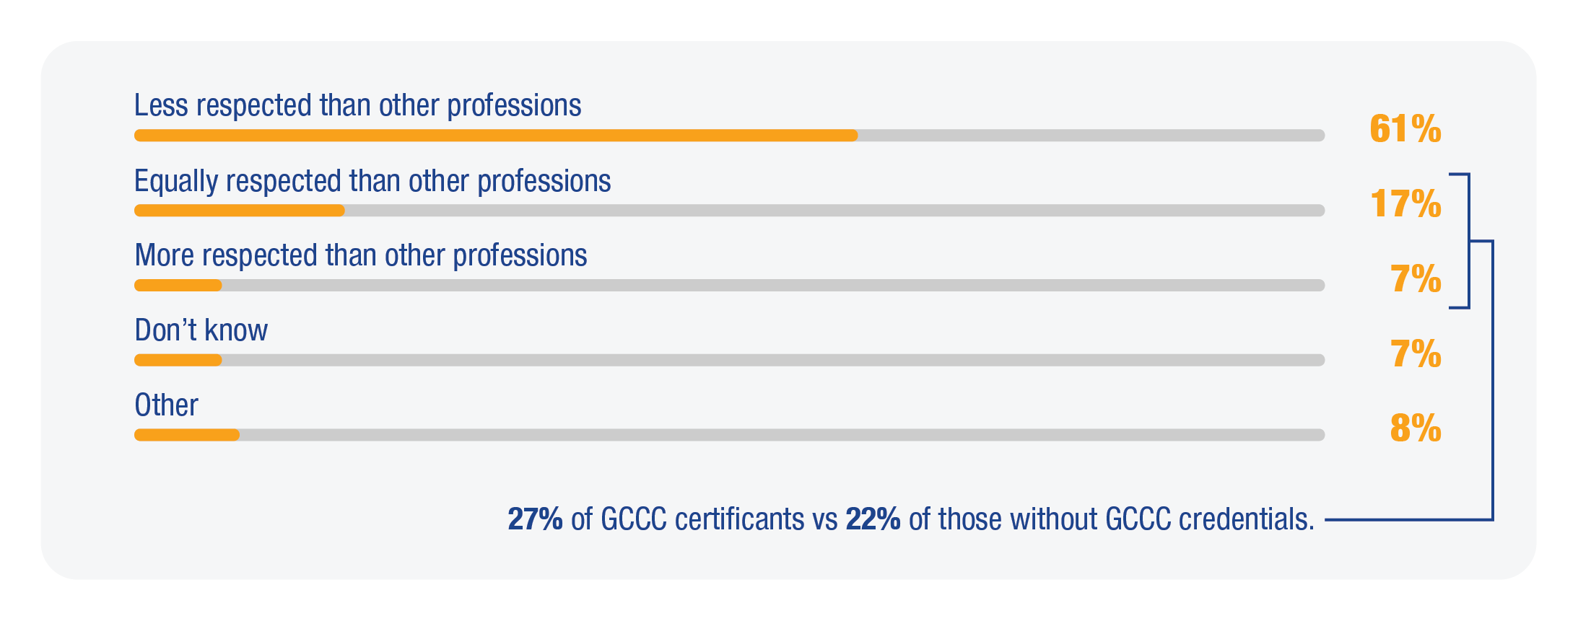Click the 'Don't know' label
The image size is (1578, 621).
pyautogui.click(x=201, y=330)
